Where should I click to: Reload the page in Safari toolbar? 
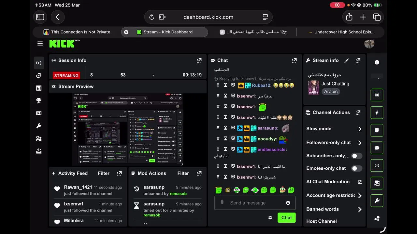pyautogui.click(x=151, y=17)
